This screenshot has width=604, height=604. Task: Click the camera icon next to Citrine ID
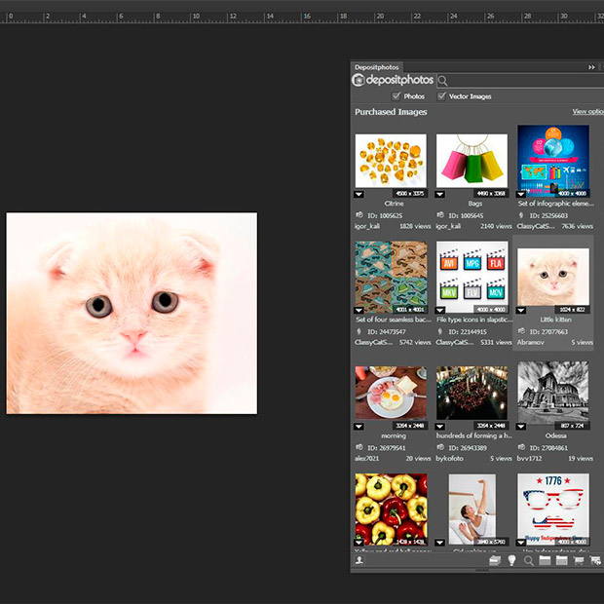click(x=359, y=215)
